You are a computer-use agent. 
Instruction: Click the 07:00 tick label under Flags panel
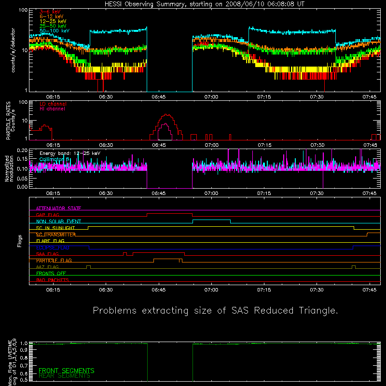pyautogui.click(x=211, y=290)
